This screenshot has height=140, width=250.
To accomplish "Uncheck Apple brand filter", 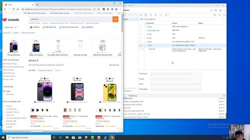I will coord(4,91).
